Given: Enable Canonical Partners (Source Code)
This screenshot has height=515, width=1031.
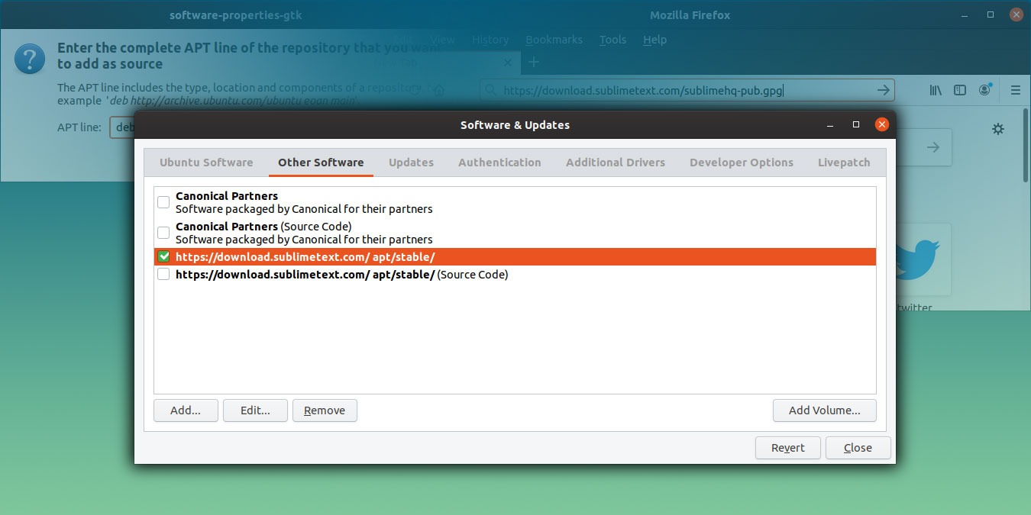Looking at the screenshot, I should (x=163, y=232).
